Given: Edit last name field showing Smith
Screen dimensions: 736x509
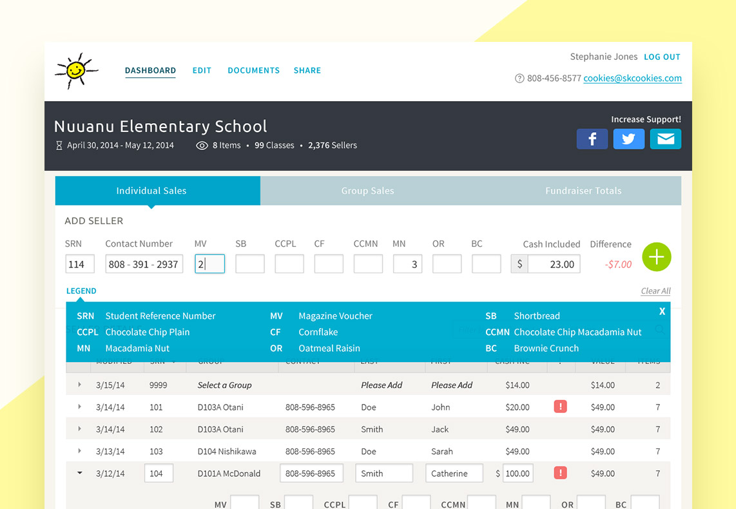Looking at the screenshot, I should 384,473.
